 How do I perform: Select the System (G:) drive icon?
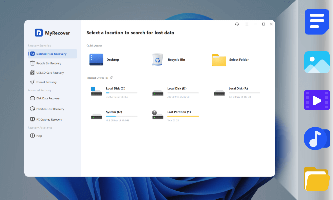[96, 116]
